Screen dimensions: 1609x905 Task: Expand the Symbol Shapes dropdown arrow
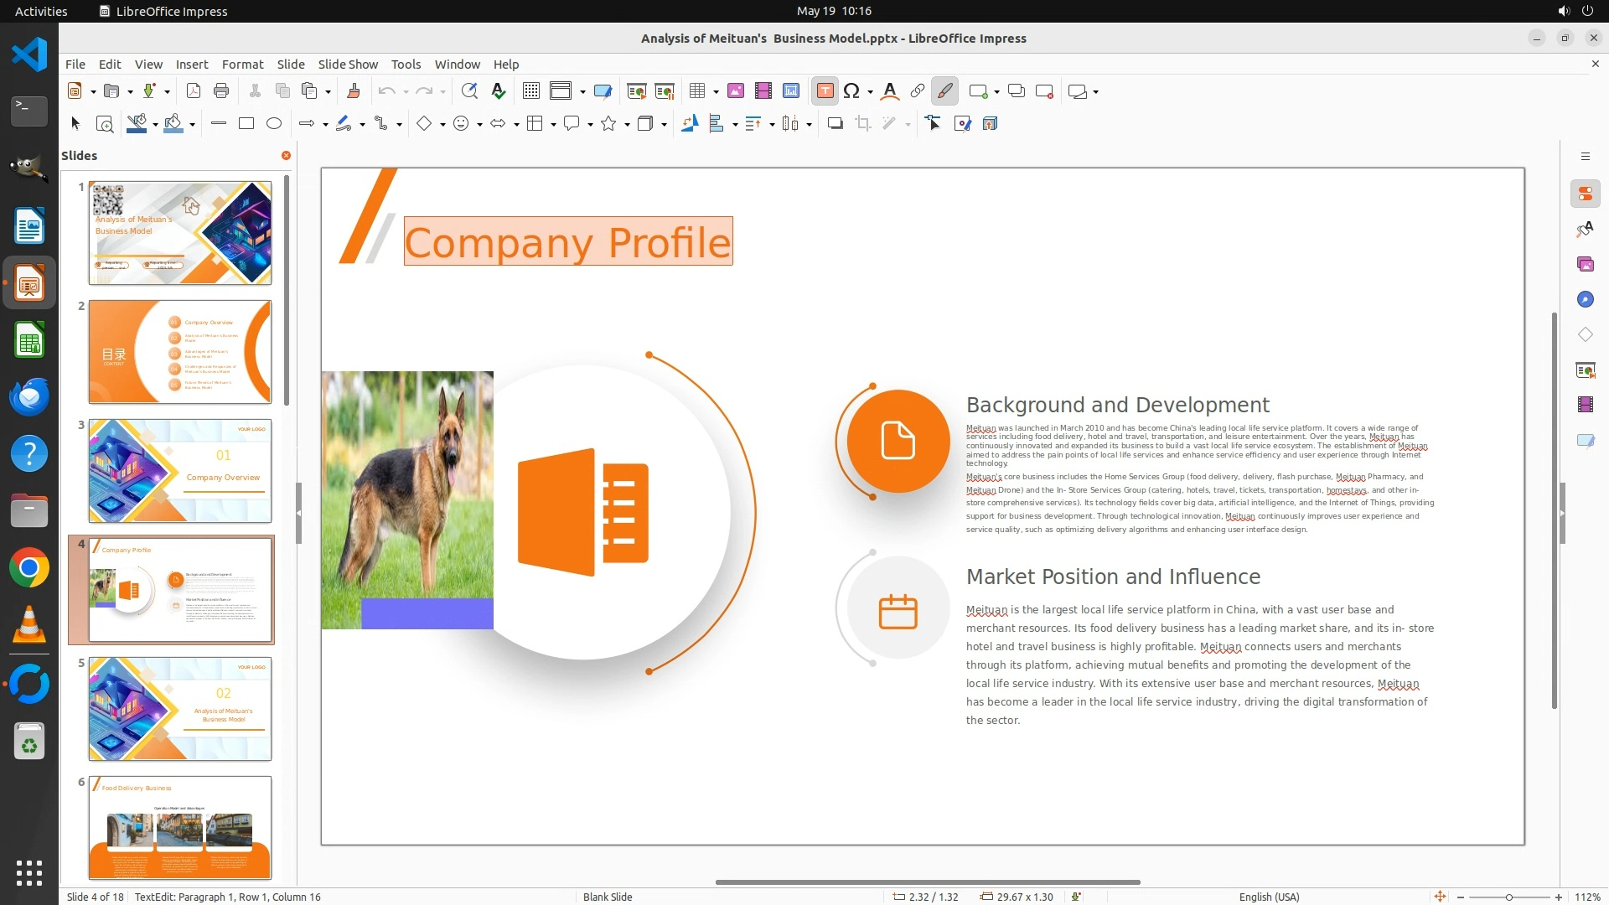point(479,124)
